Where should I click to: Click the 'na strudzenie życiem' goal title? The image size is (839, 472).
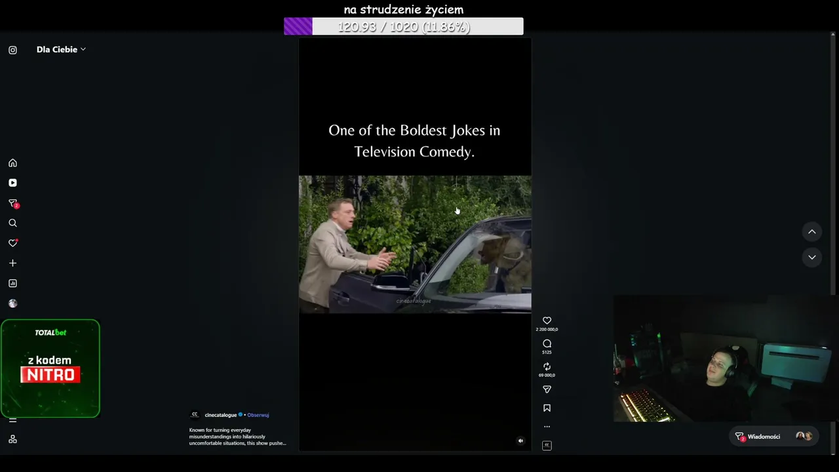(x=404, y=9)
